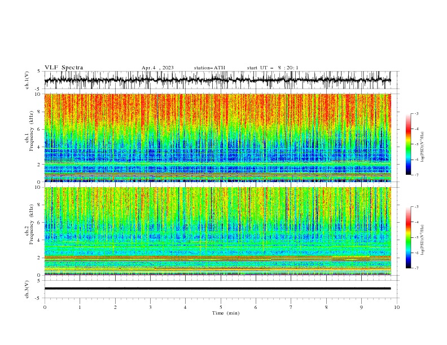Click the 'Time (min)' axis label
The image size is (447, 345).
(x=226, y=313)
